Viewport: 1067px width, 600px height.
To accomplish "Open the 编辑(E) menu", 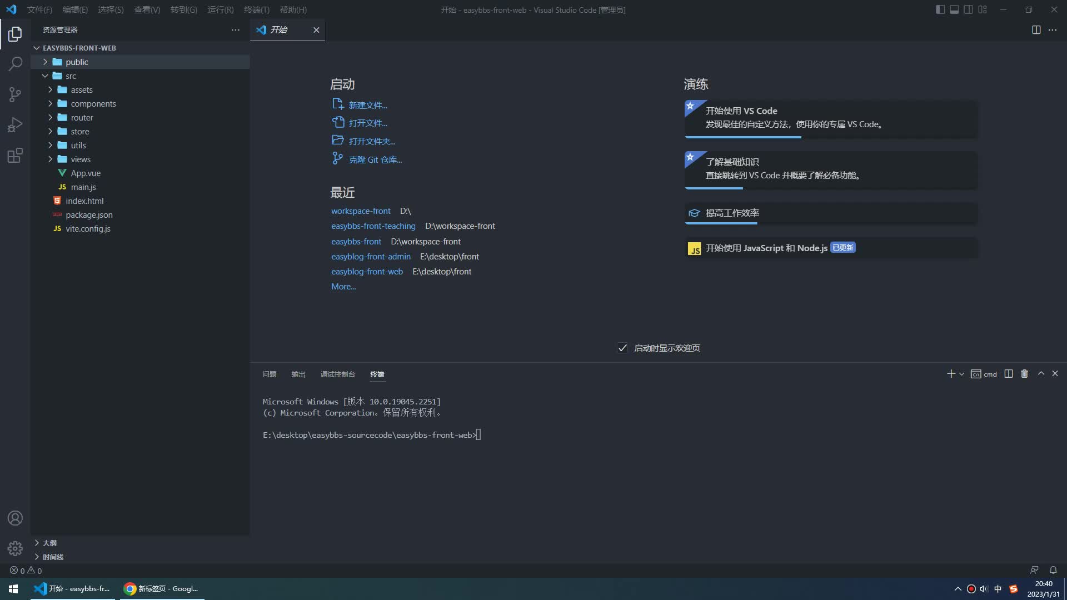I will point(75,9).
